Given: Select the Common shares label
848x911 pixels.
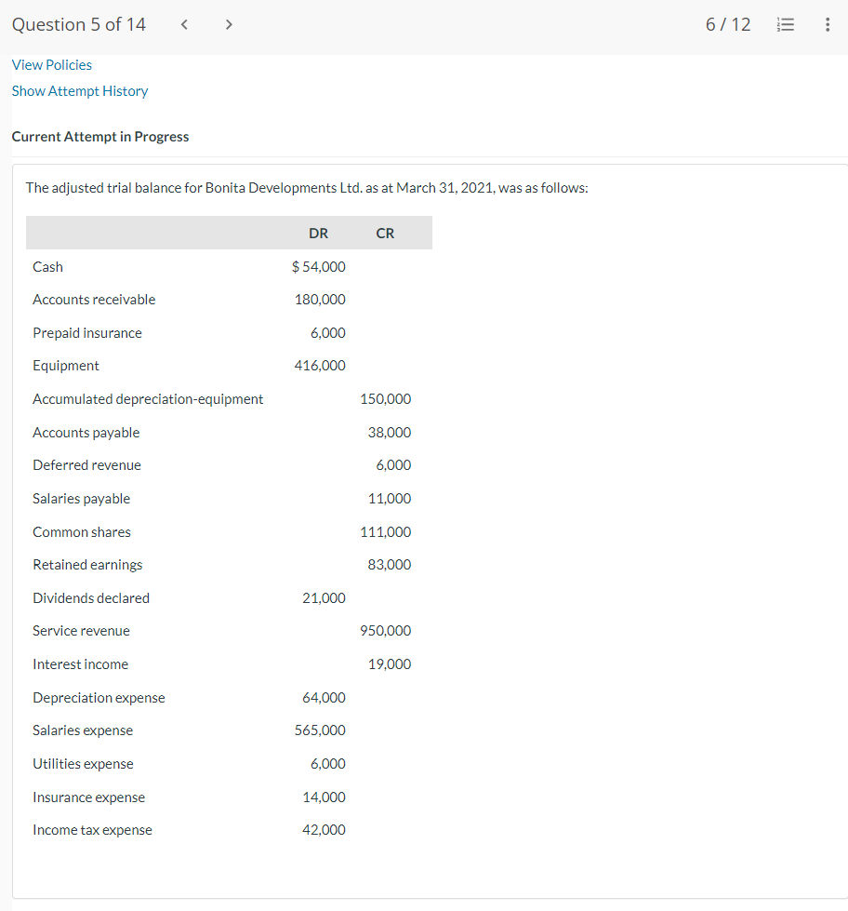Looking at the screenshot, I should (82, 532).
